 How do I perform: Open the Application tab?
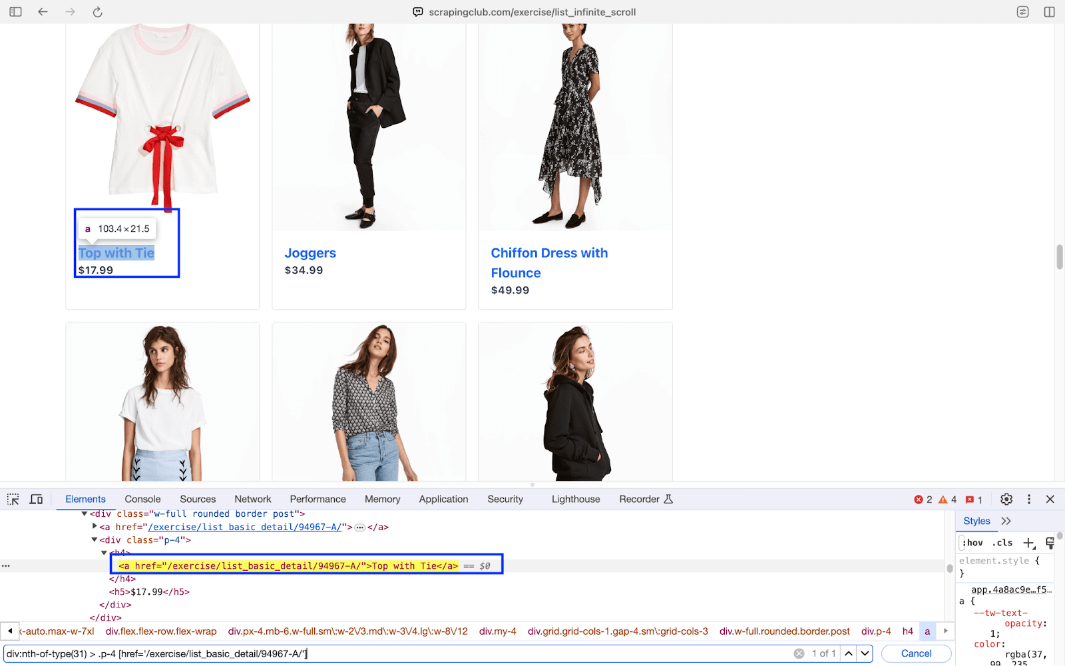444,499
